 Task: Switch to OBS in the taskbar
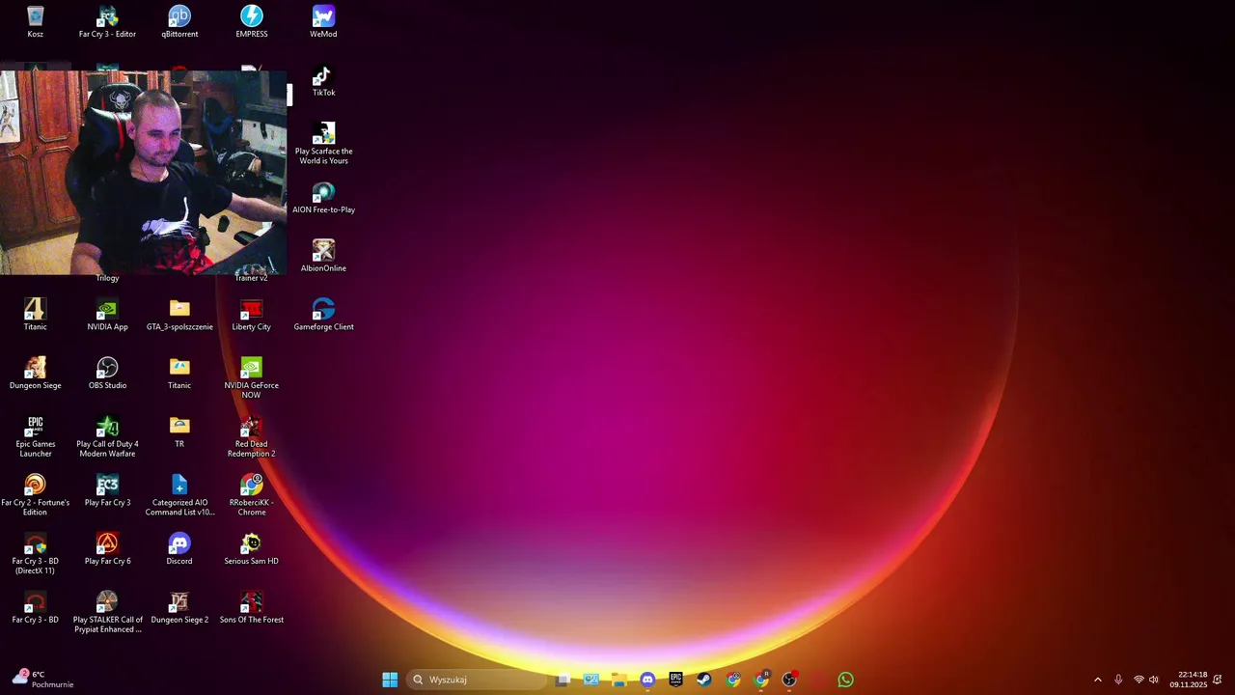[789, 680]
